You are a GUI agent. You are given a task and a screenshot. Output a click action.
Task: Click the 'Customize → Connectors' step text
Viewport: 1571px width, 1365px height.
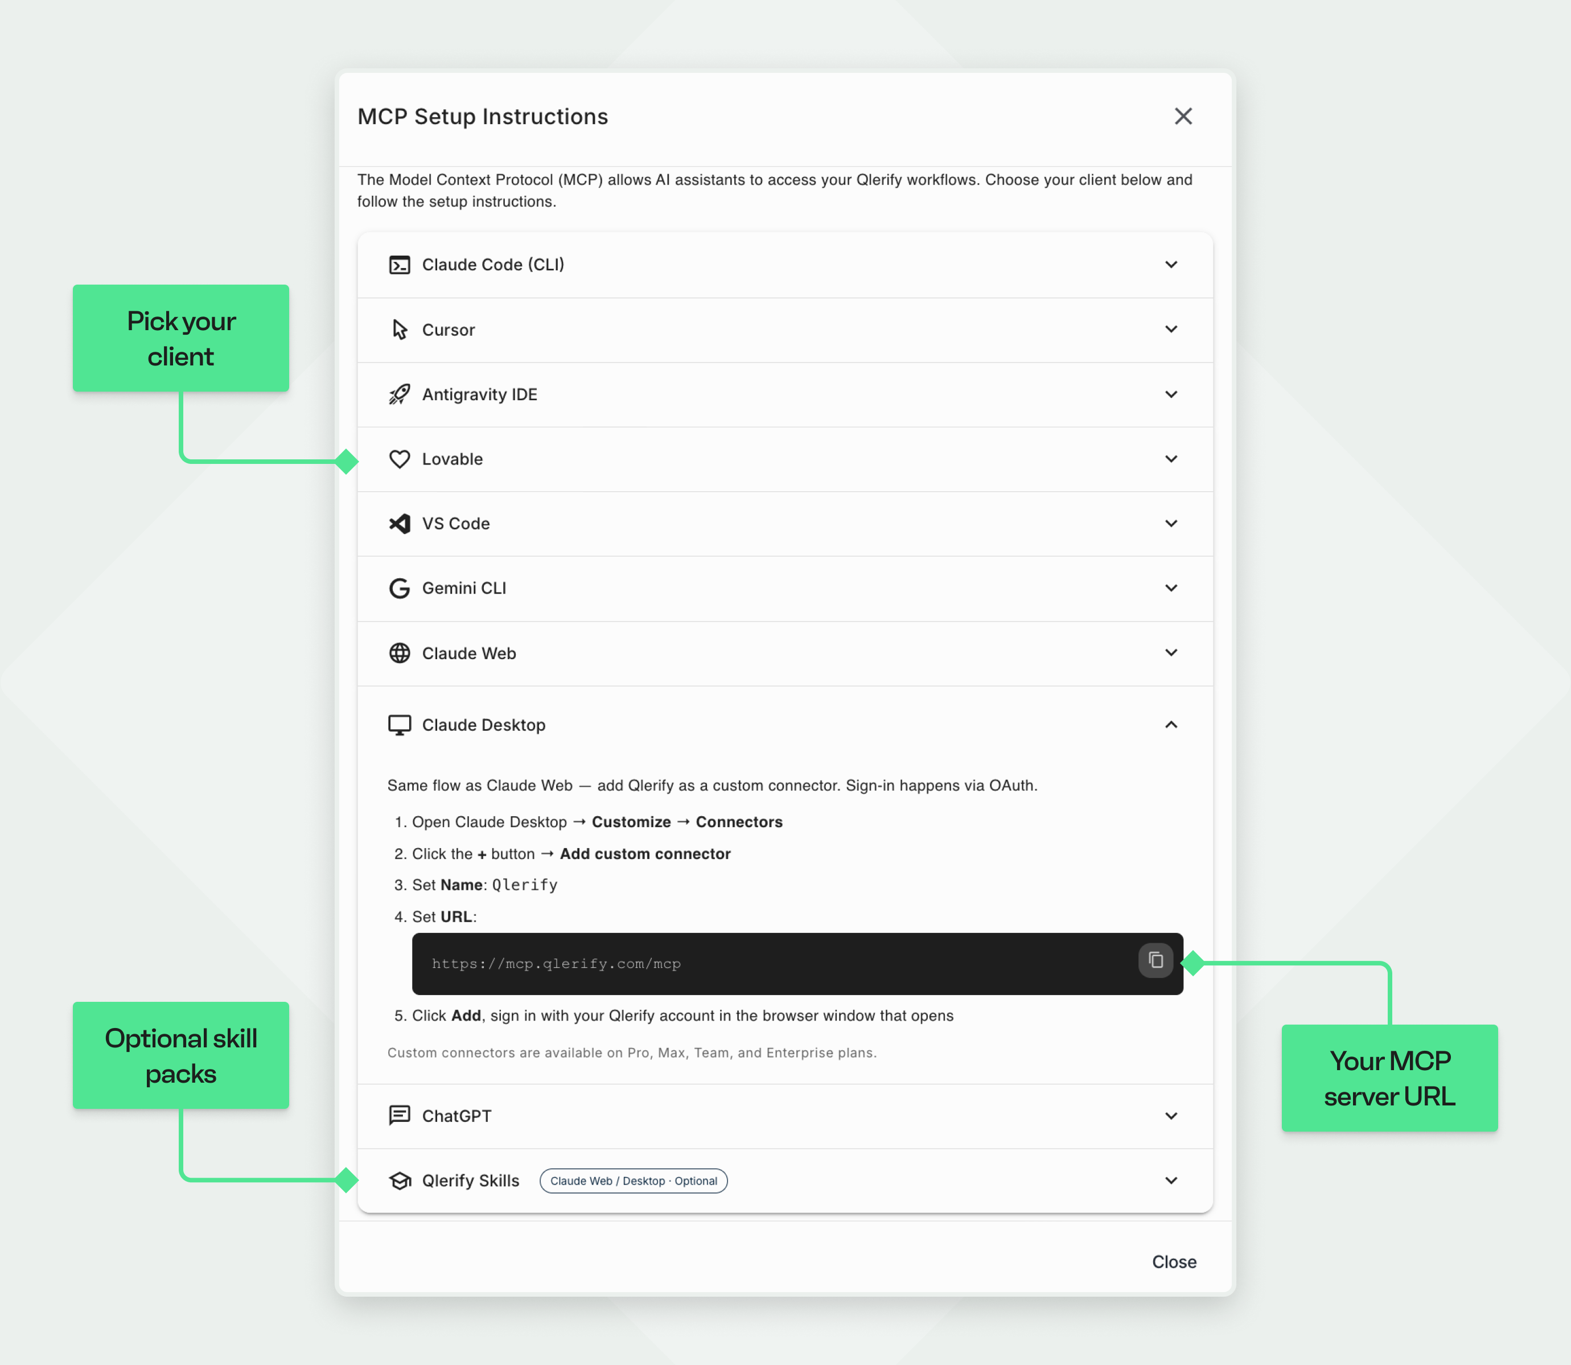[x=687, y=822]
